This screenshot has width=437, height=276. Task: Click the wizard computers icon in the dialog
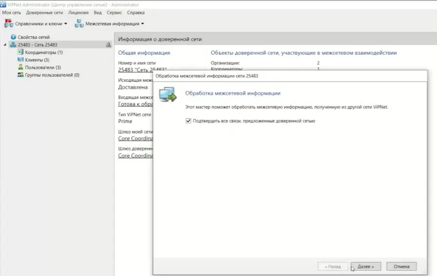click(x=168, y=94)
